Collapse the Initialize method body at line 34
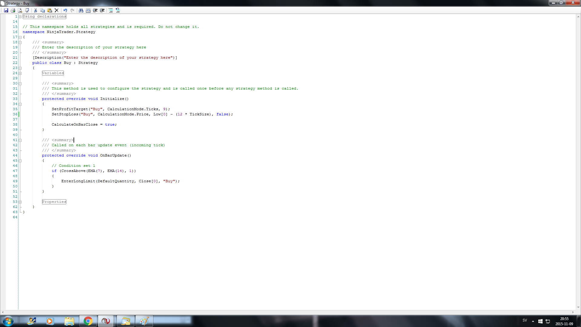Viewport: 581px width, 327px height. click(x=20, y=104)
